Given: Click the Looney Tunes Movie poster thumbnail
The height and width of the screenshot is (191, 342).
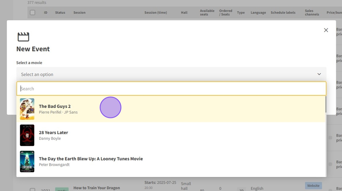Looking at the screenshot, I should point(27,161).
